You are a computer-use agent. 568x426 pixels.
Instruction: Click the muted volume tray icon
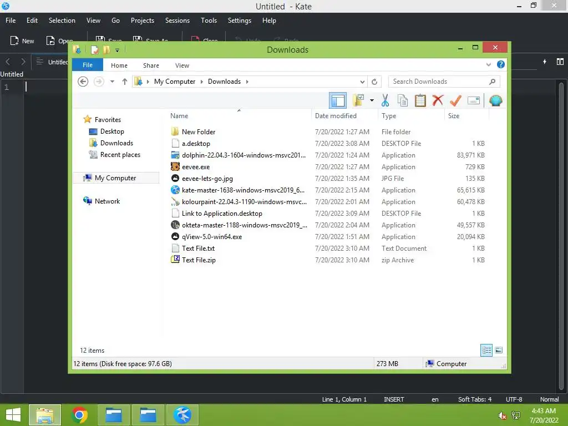(502, 415)
